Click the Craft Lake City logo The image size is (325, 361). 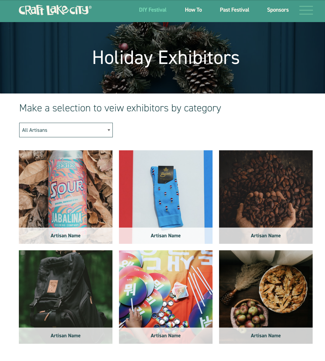[x=55, y=10]
